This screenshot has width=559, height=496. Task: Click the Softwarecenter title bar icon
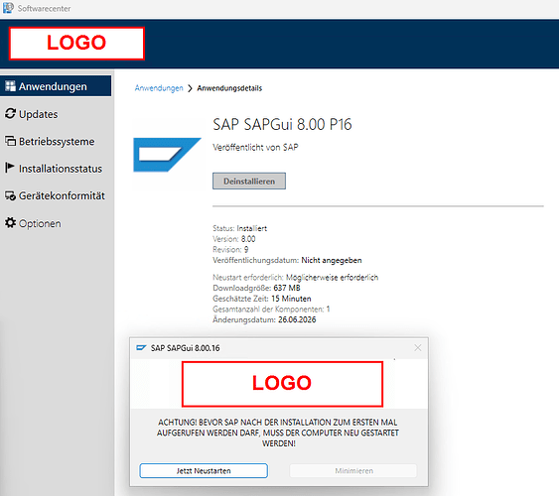(x=8, y=8)
